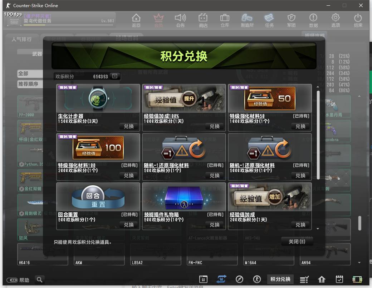This screenshot has width=372, height=288.
Task: Click the 积分兑换 bottom bar button
Action: click(280, 279)
